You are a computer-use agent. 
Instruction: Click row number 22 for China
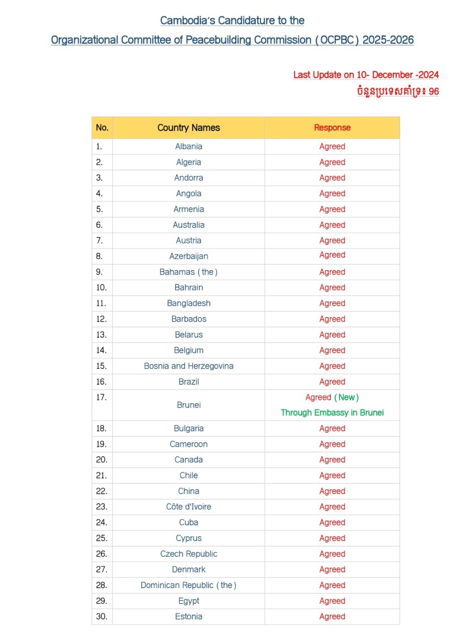pyautogui.click(x=102, y=492)
